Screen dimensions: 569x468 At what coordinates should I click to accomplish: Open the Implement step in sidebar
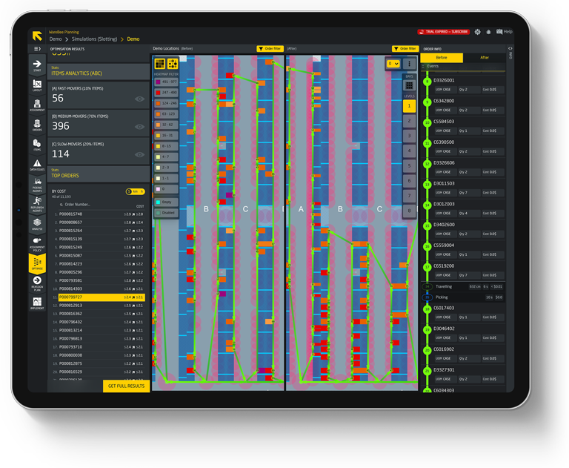coord(37,303)
